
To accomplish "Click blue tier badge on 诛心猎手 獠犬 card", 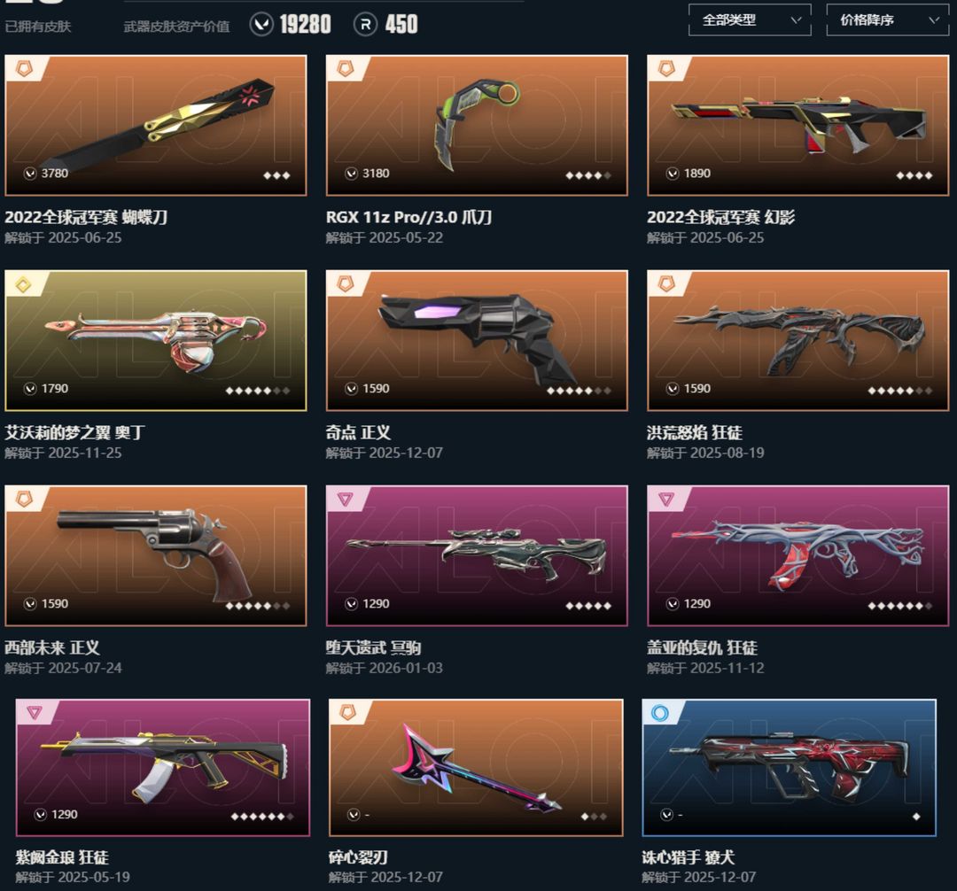I will click(660, 712).
